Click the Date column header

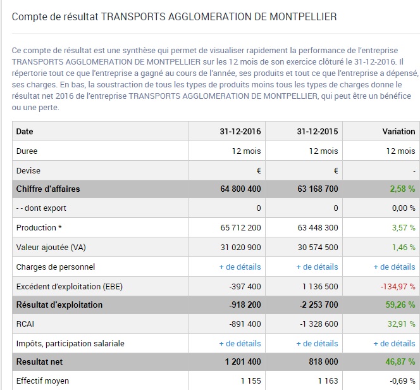pyautogui.click(x=25, y=132)
